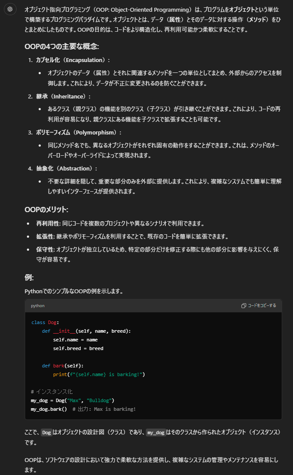Click the # インスタンス化 code comment

[x=52, y=392]
